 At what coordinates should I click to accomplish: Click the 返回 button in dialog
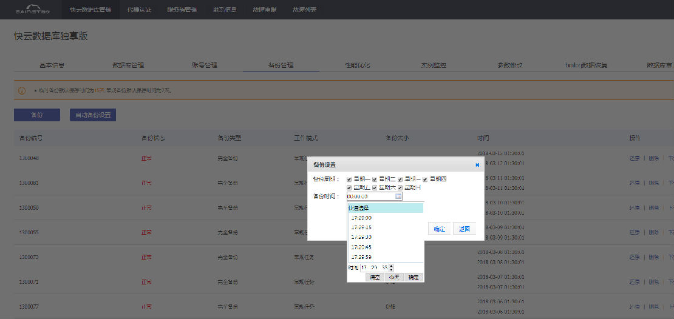point(464,229)
